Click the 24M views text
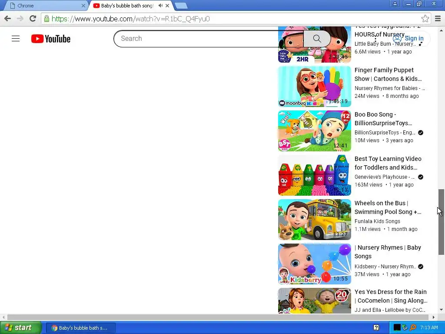The image size is (445, 334). coord(367,96)
